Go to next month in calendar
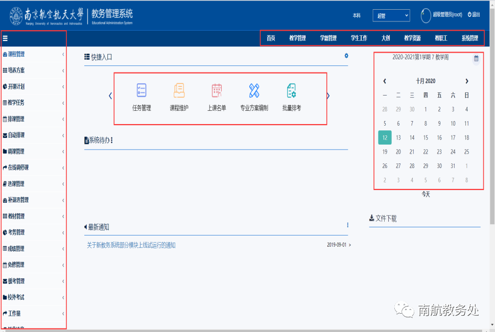Viewport: 495px width, 332px height. point(466,81)
